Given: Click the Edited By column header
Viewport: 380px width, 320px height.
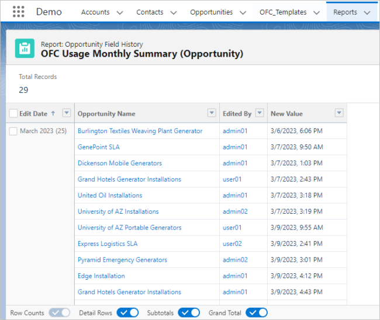Looking at the screenshot, I should [x=237, y=113].
